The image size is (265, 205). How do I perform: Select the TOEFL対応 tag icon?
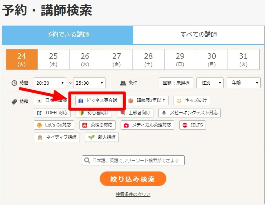(x=39, y=113)
